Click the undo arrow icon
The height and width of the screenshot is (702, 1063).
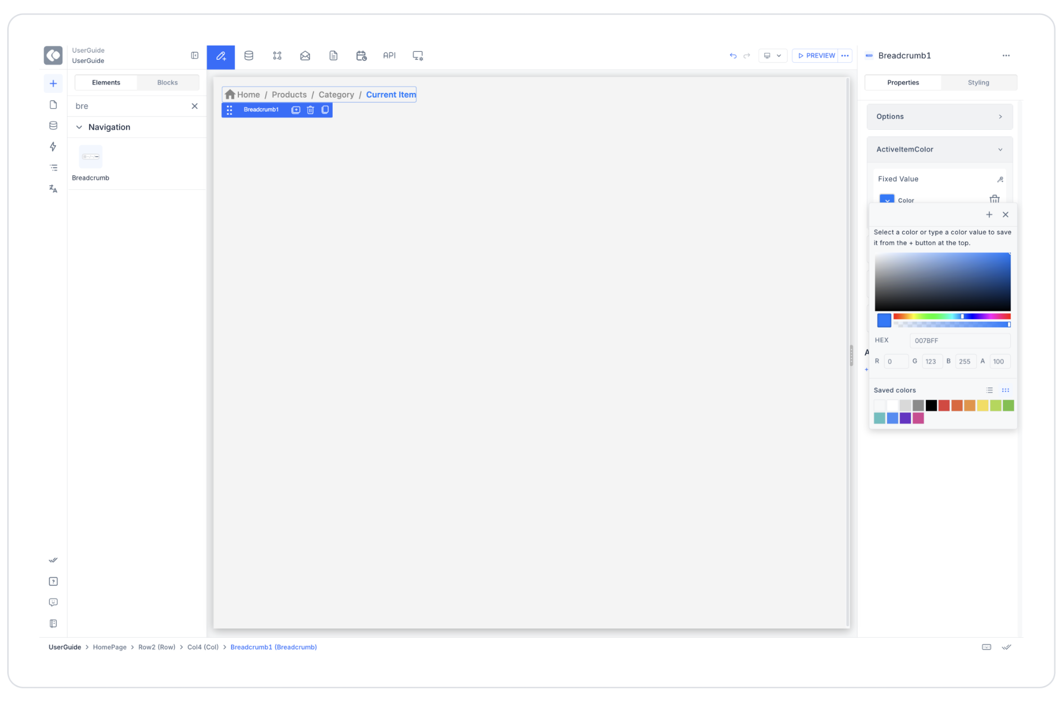coord(733,56)
